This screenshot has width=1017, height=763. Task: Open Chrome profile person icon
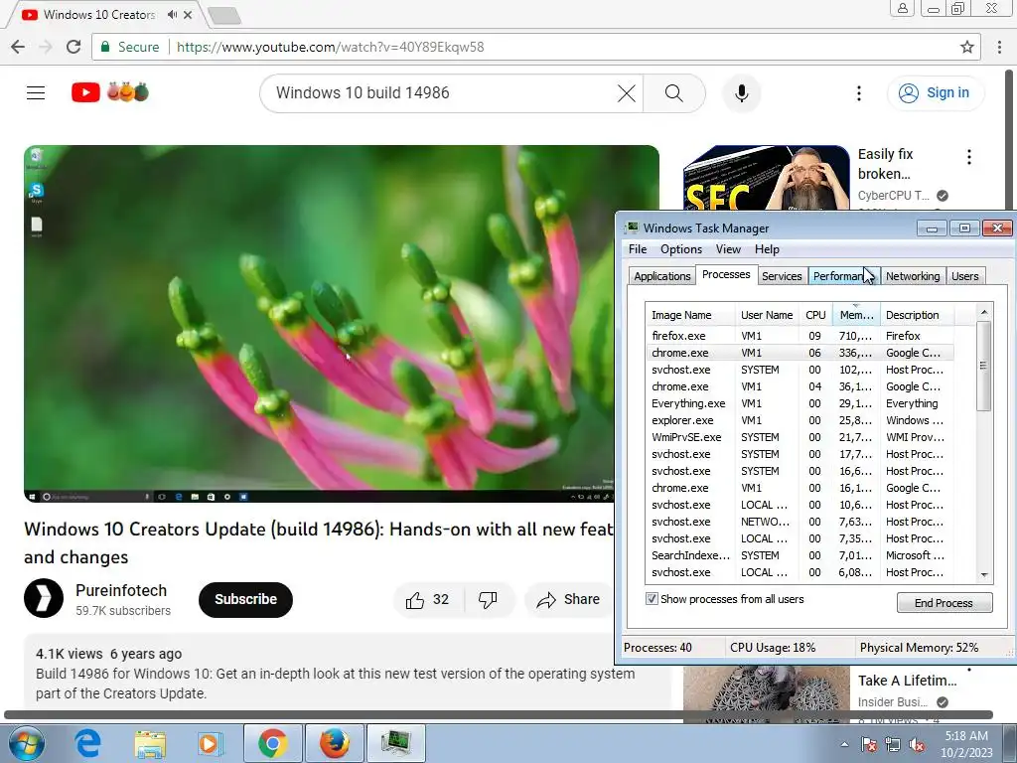902,8
